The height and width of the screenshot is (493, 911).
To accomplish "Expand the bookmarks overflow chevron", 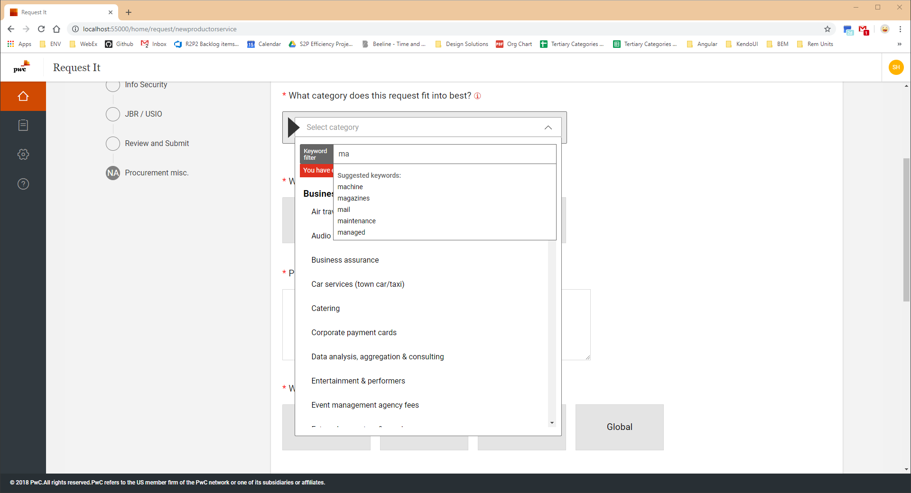I will 899,44.
